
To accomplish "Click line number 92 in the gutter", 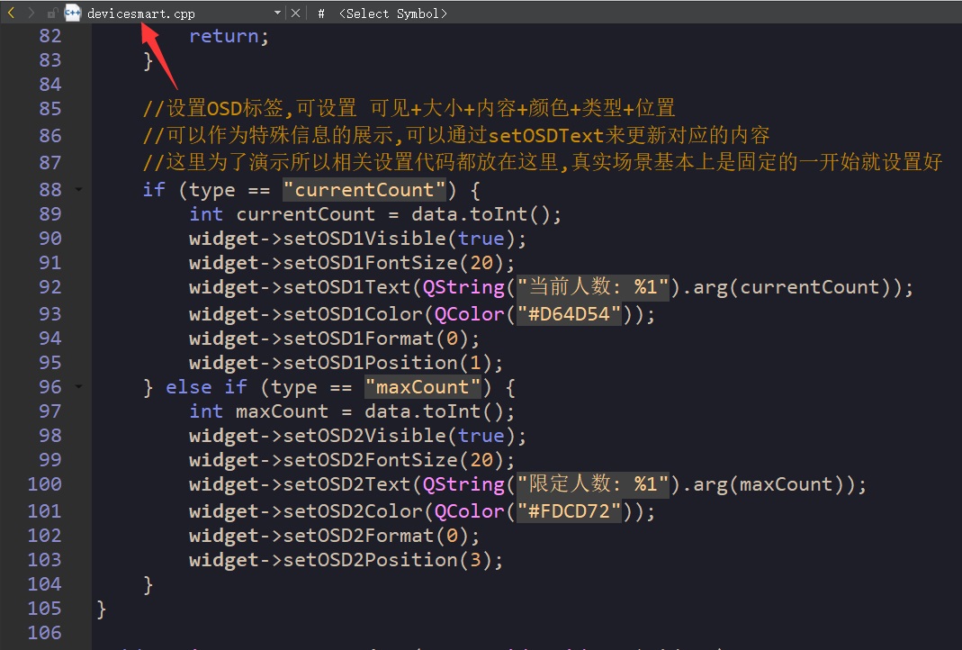I will [x=44, y=287].
